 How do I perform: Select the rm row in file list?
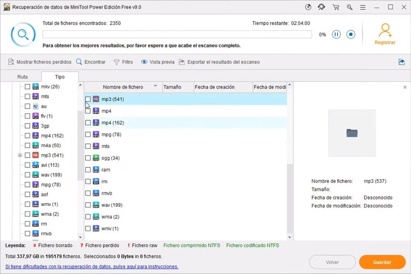(186, 181)
